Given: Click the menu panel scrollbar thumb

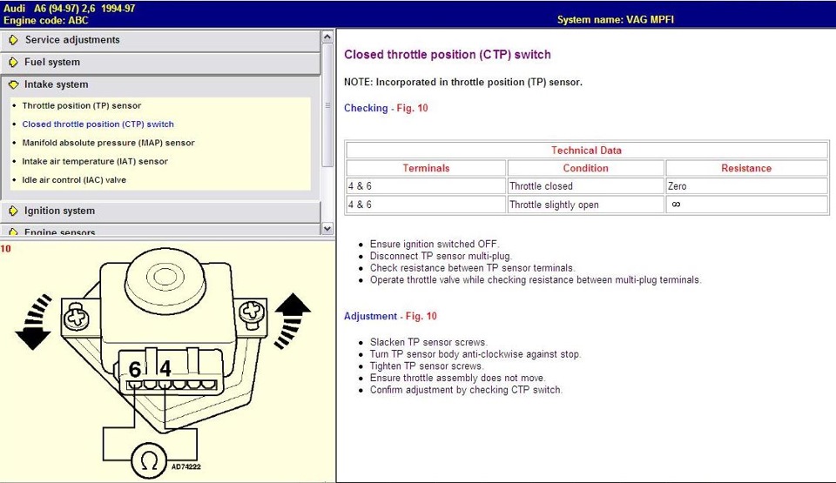Looking at the screenshot, I should tap(327, 105).
